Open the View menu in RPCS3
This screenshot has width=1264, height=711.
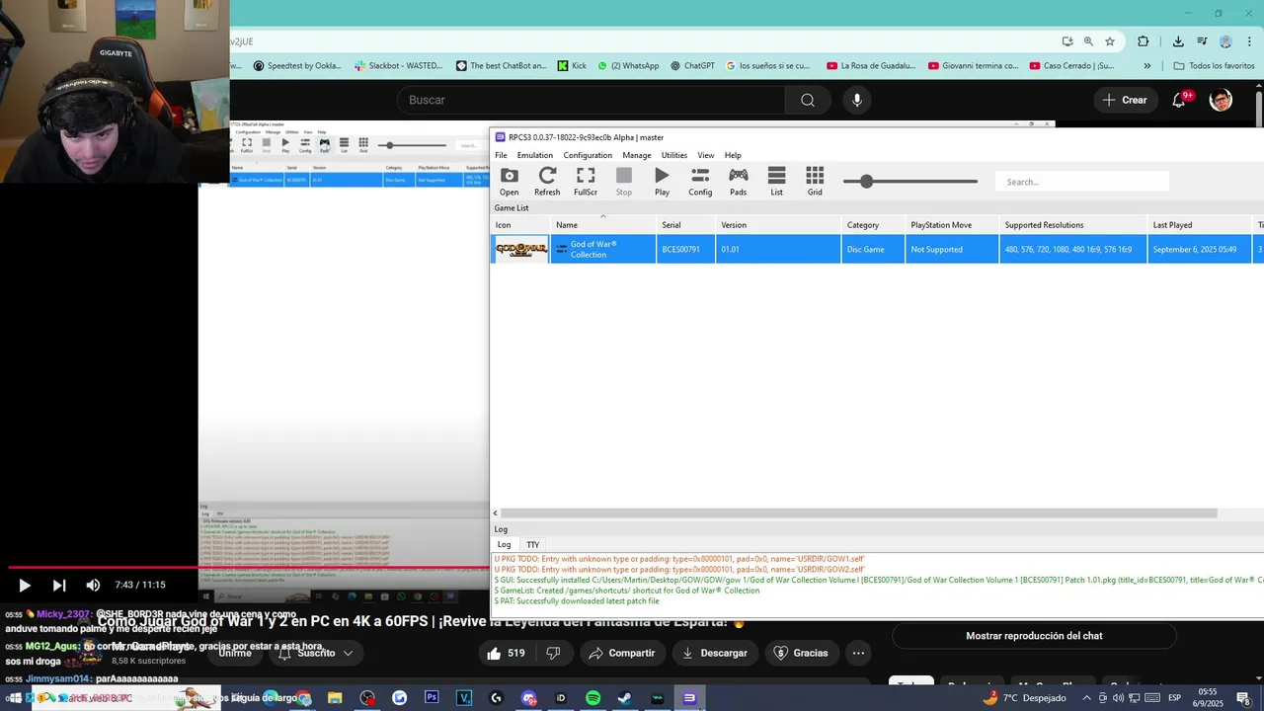pyautogui.click(x=706, y=155)
